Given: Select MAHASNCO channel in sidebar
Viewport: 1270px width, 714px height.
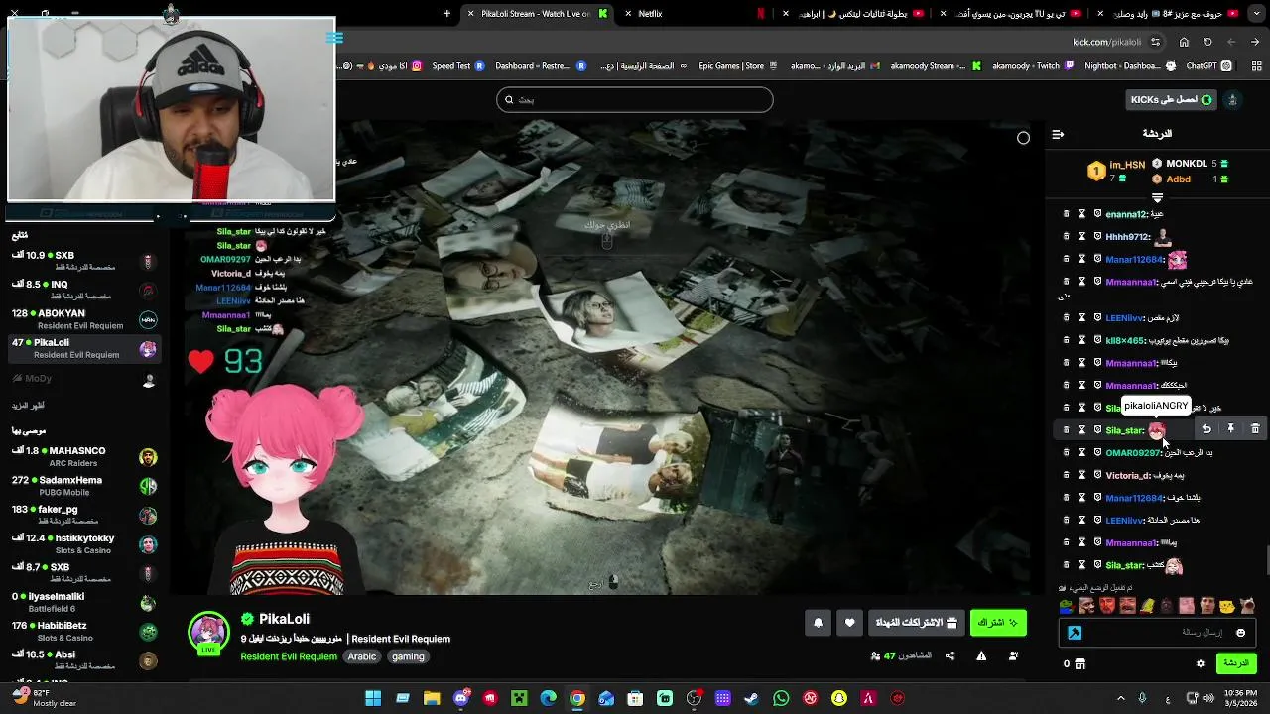Looking at the screenshot, I should [84, 457].
